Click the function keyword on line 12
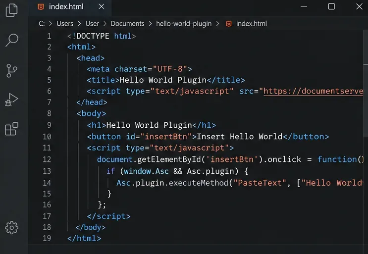This screenshot has height=254, width=368. tap(337, 159)
